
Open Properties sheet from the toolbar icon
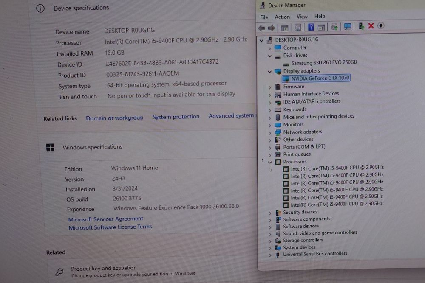click(297, 27)
